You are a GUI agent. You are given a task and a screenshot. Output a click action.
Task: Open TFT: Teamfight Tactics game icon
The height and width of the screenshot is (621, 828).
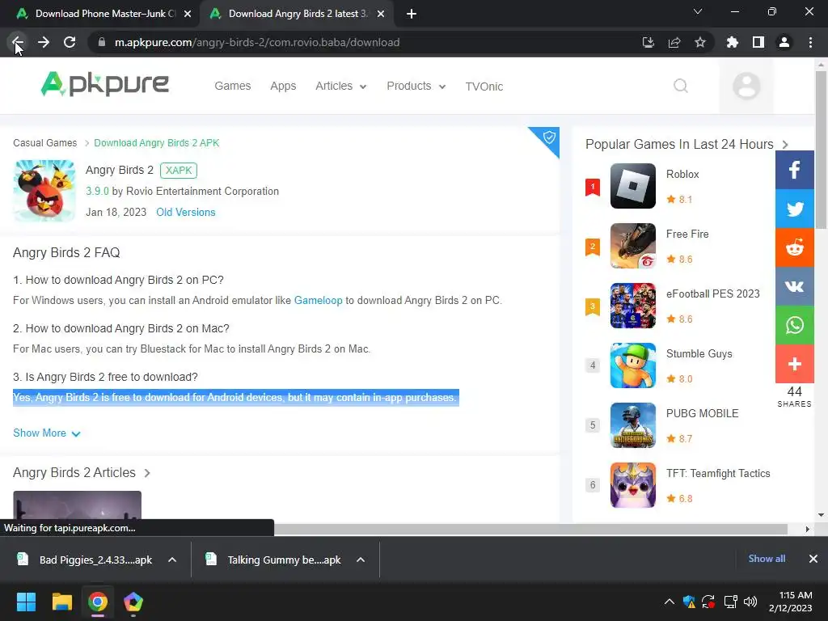[632, 485]
